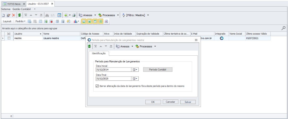Toggle the third highlighted view icon
The image size is (288, 119).
click(95, 21)
